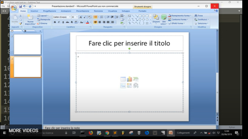Switch to the Inserisci ribbon tab
Screen dimensions: 248x139
click(34, 11)
